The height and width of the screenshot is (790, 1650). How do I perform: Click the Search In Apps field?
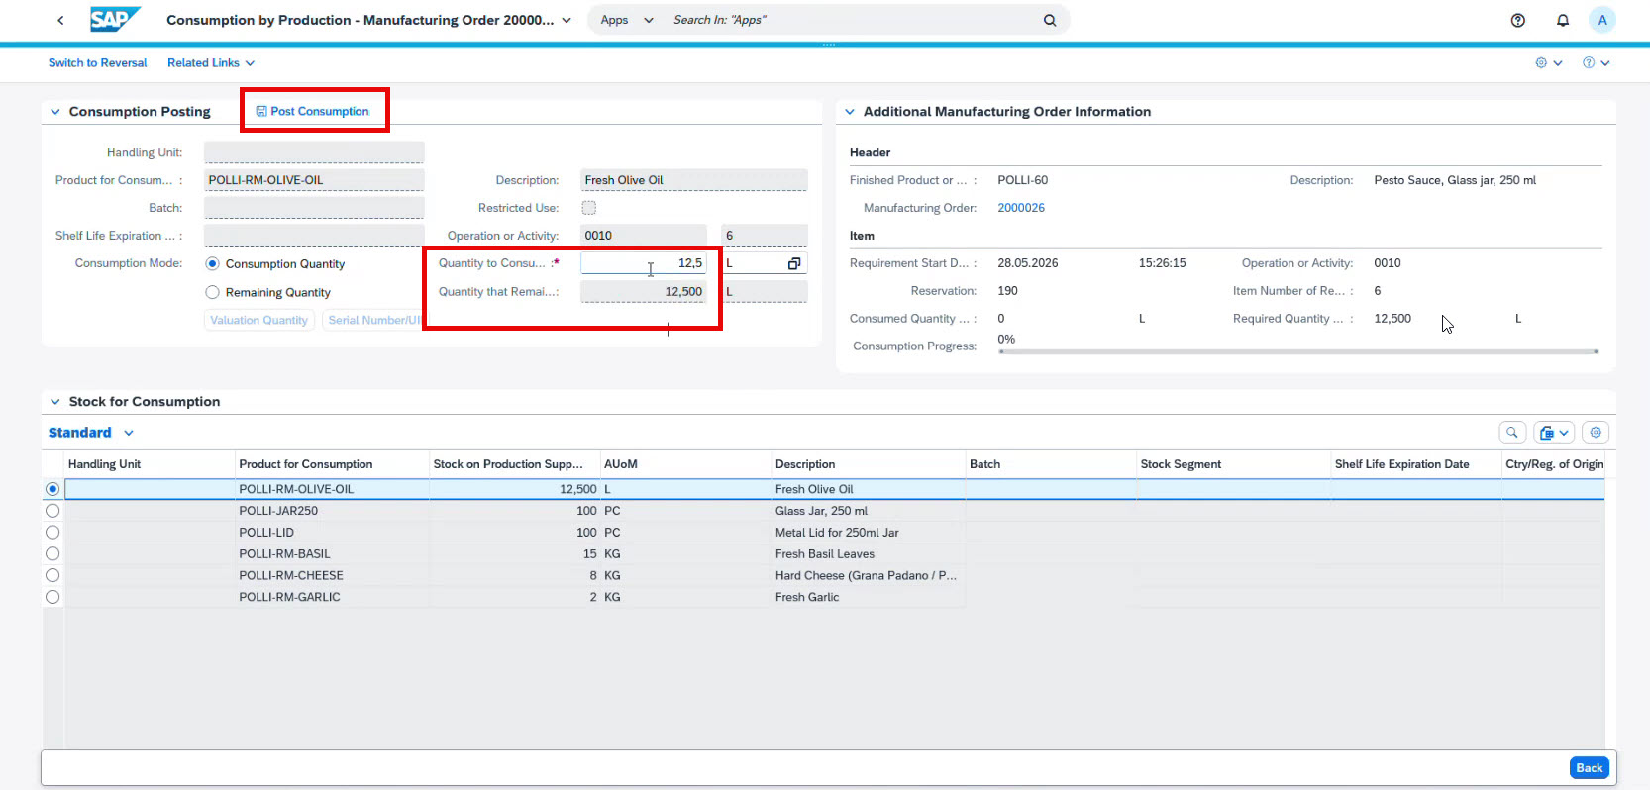(852, 20)
